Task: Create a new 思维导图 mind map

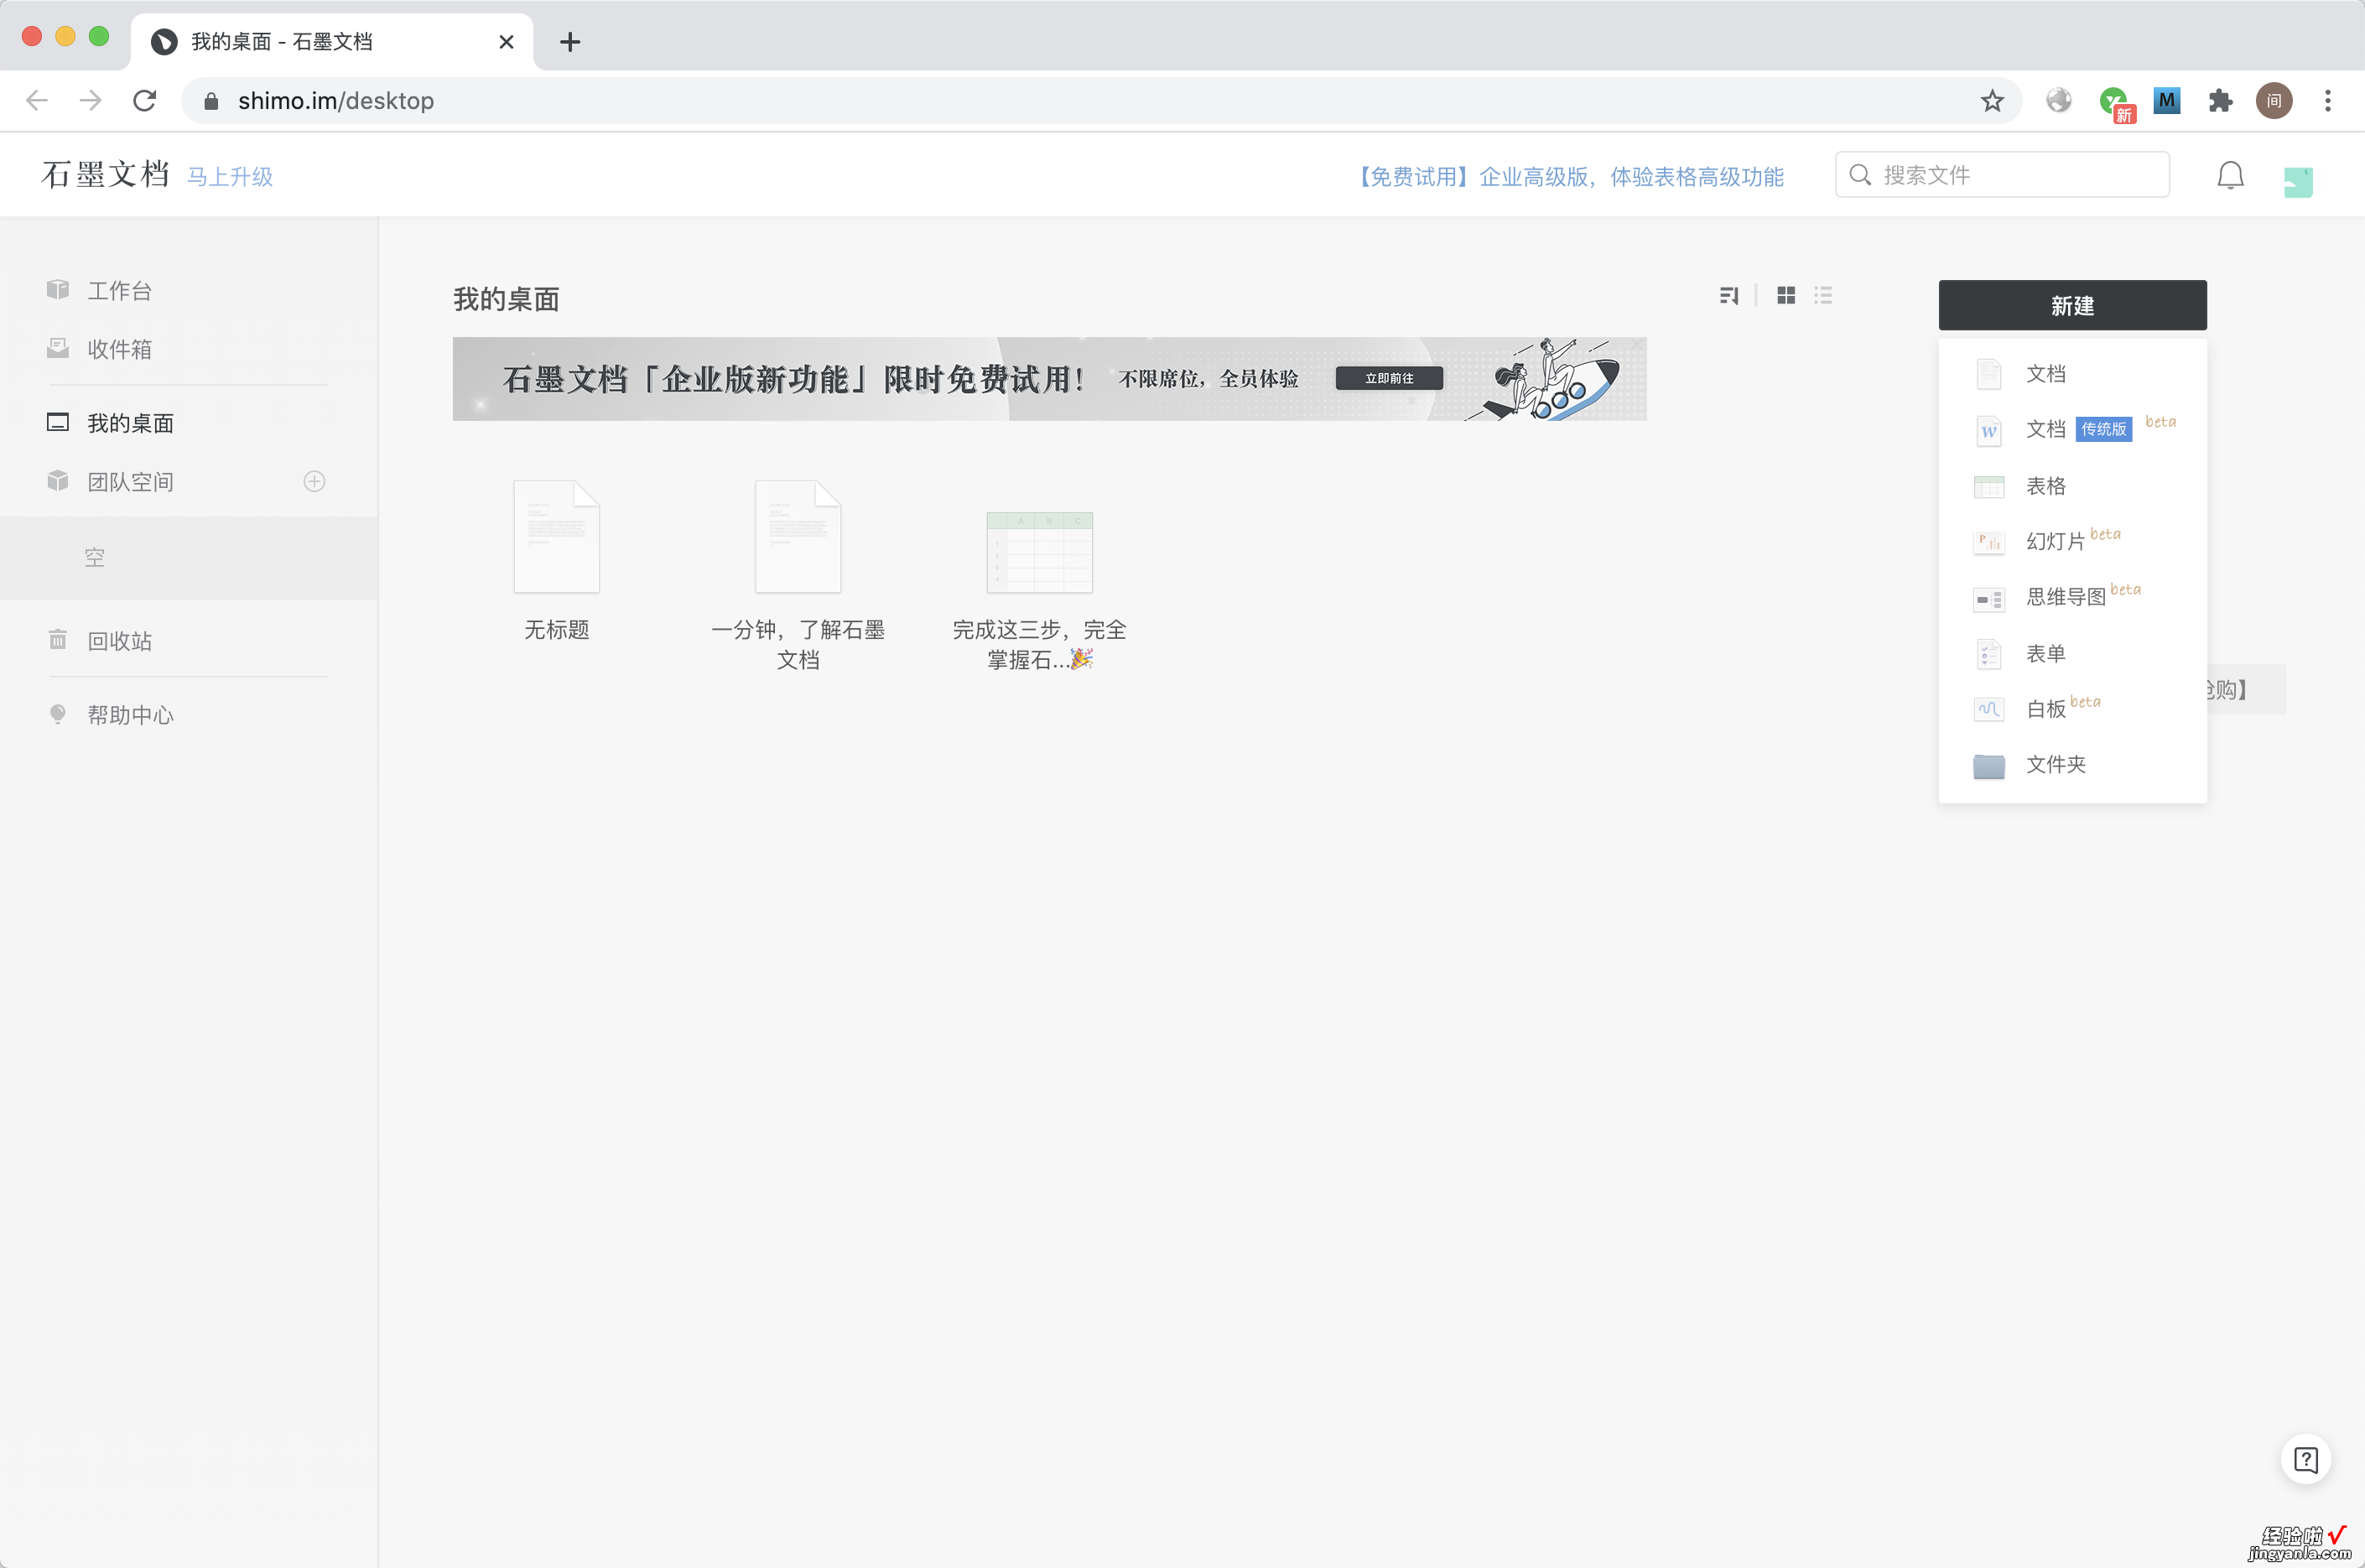Action: (2072, 598)
